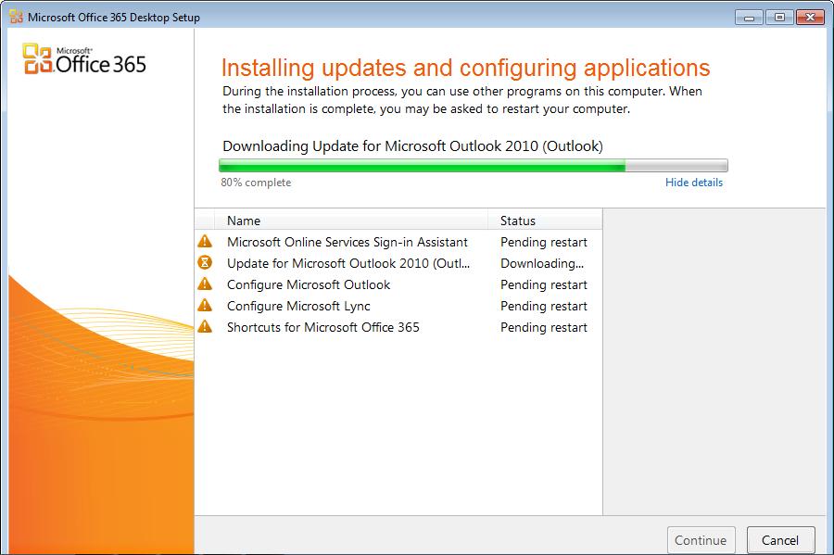This screenshot has width=834, height=555.
Task: Click the Cancel button
Action: pos(780,540)
